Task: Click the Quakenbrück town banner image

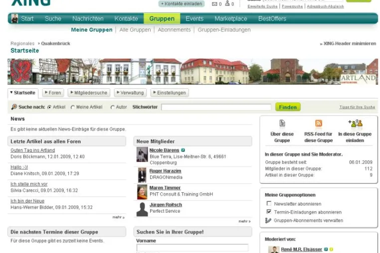Action: (x=192, y=71)
